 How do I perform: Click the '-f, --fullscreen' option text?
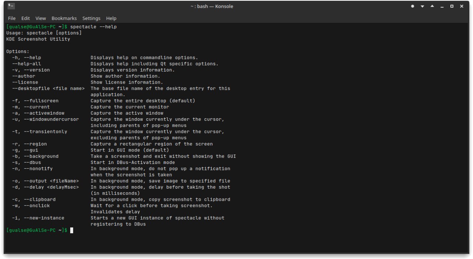pos(35,101)
